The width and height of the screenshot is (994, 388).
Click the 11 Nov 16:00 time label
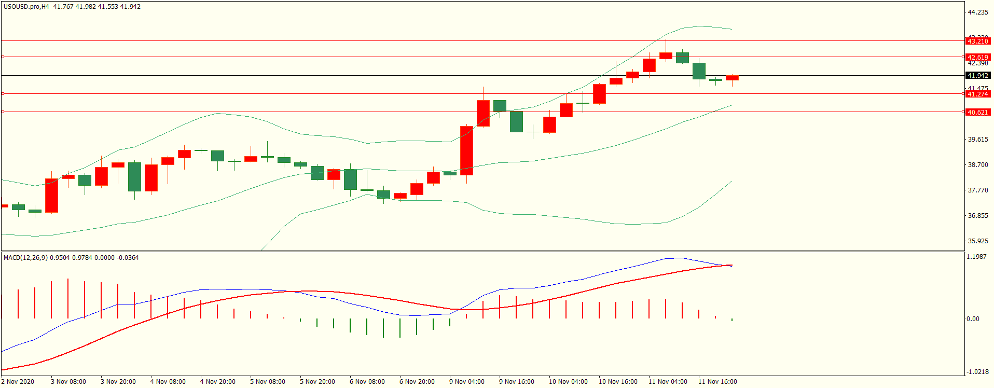[717, 382]
